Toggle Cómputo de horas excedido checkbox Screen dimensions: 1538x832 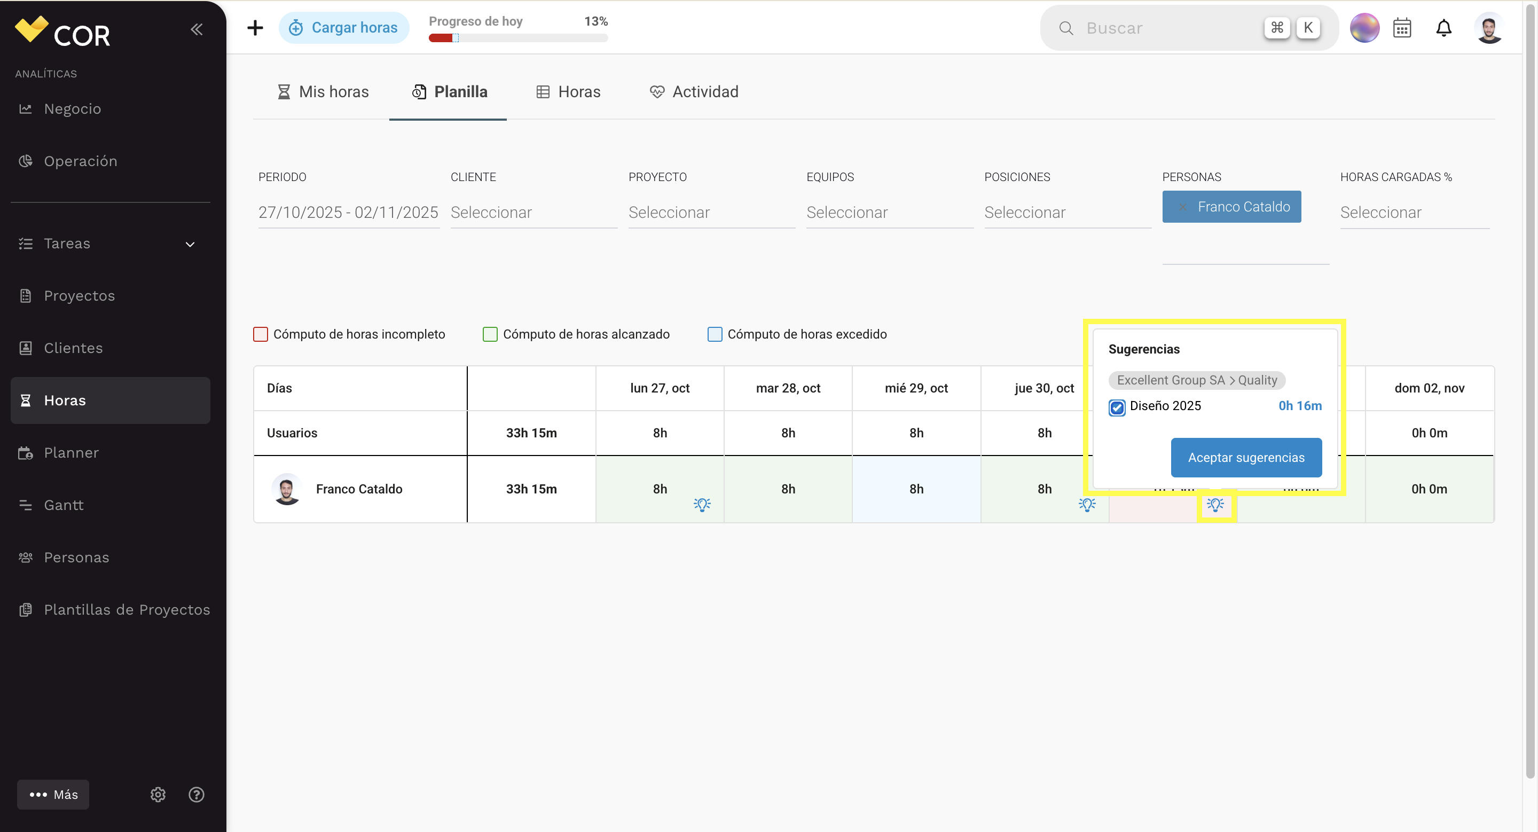[x=715, y=334]
